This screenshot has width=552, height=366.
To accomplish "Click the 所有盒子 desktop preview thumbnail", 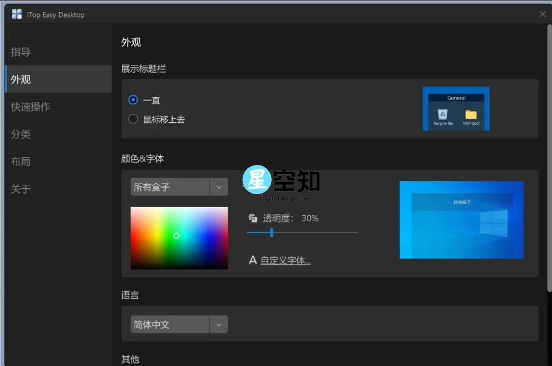I will pyautogui.click(x=461, y=220).
